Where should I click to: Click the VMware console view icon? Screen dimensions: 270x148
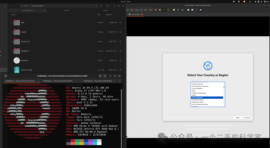click(x=200, y=10)
